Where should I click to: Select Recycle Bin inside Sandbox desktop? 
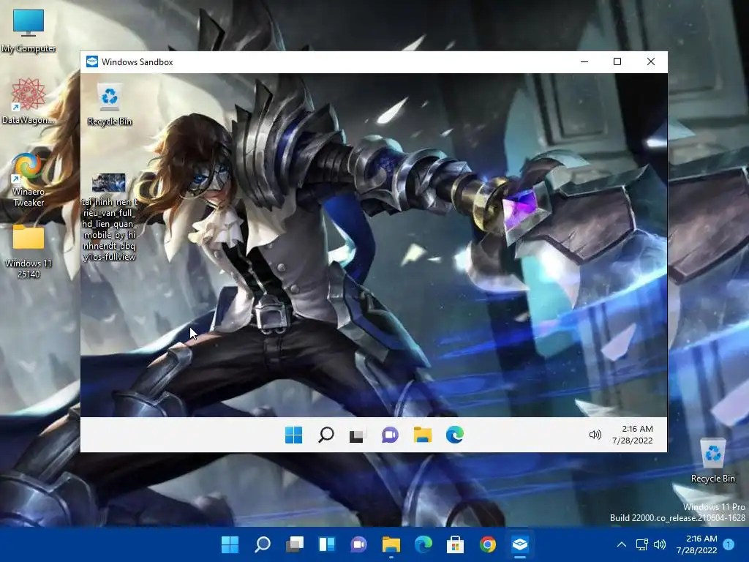110,105
